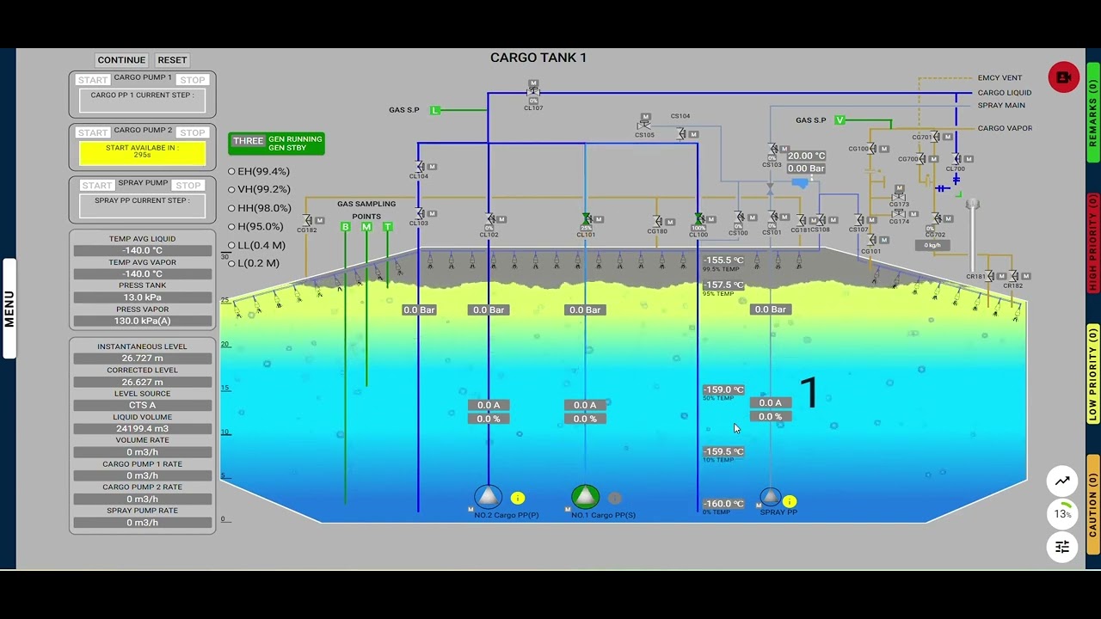Click spray valve CS105
Viewport: 1101px width, 619px height.
[644, 125]
